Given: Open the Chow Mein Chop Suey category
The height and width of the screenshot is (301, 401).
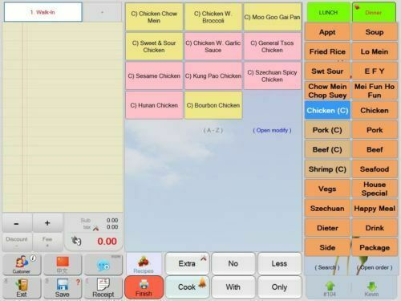Looking at the screenshot, I should [327, 91].
